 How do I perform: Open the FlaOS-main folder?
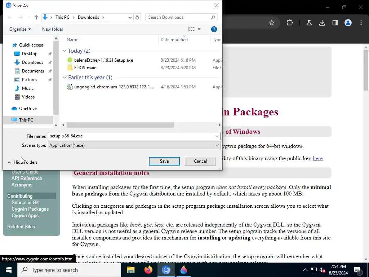85,68
